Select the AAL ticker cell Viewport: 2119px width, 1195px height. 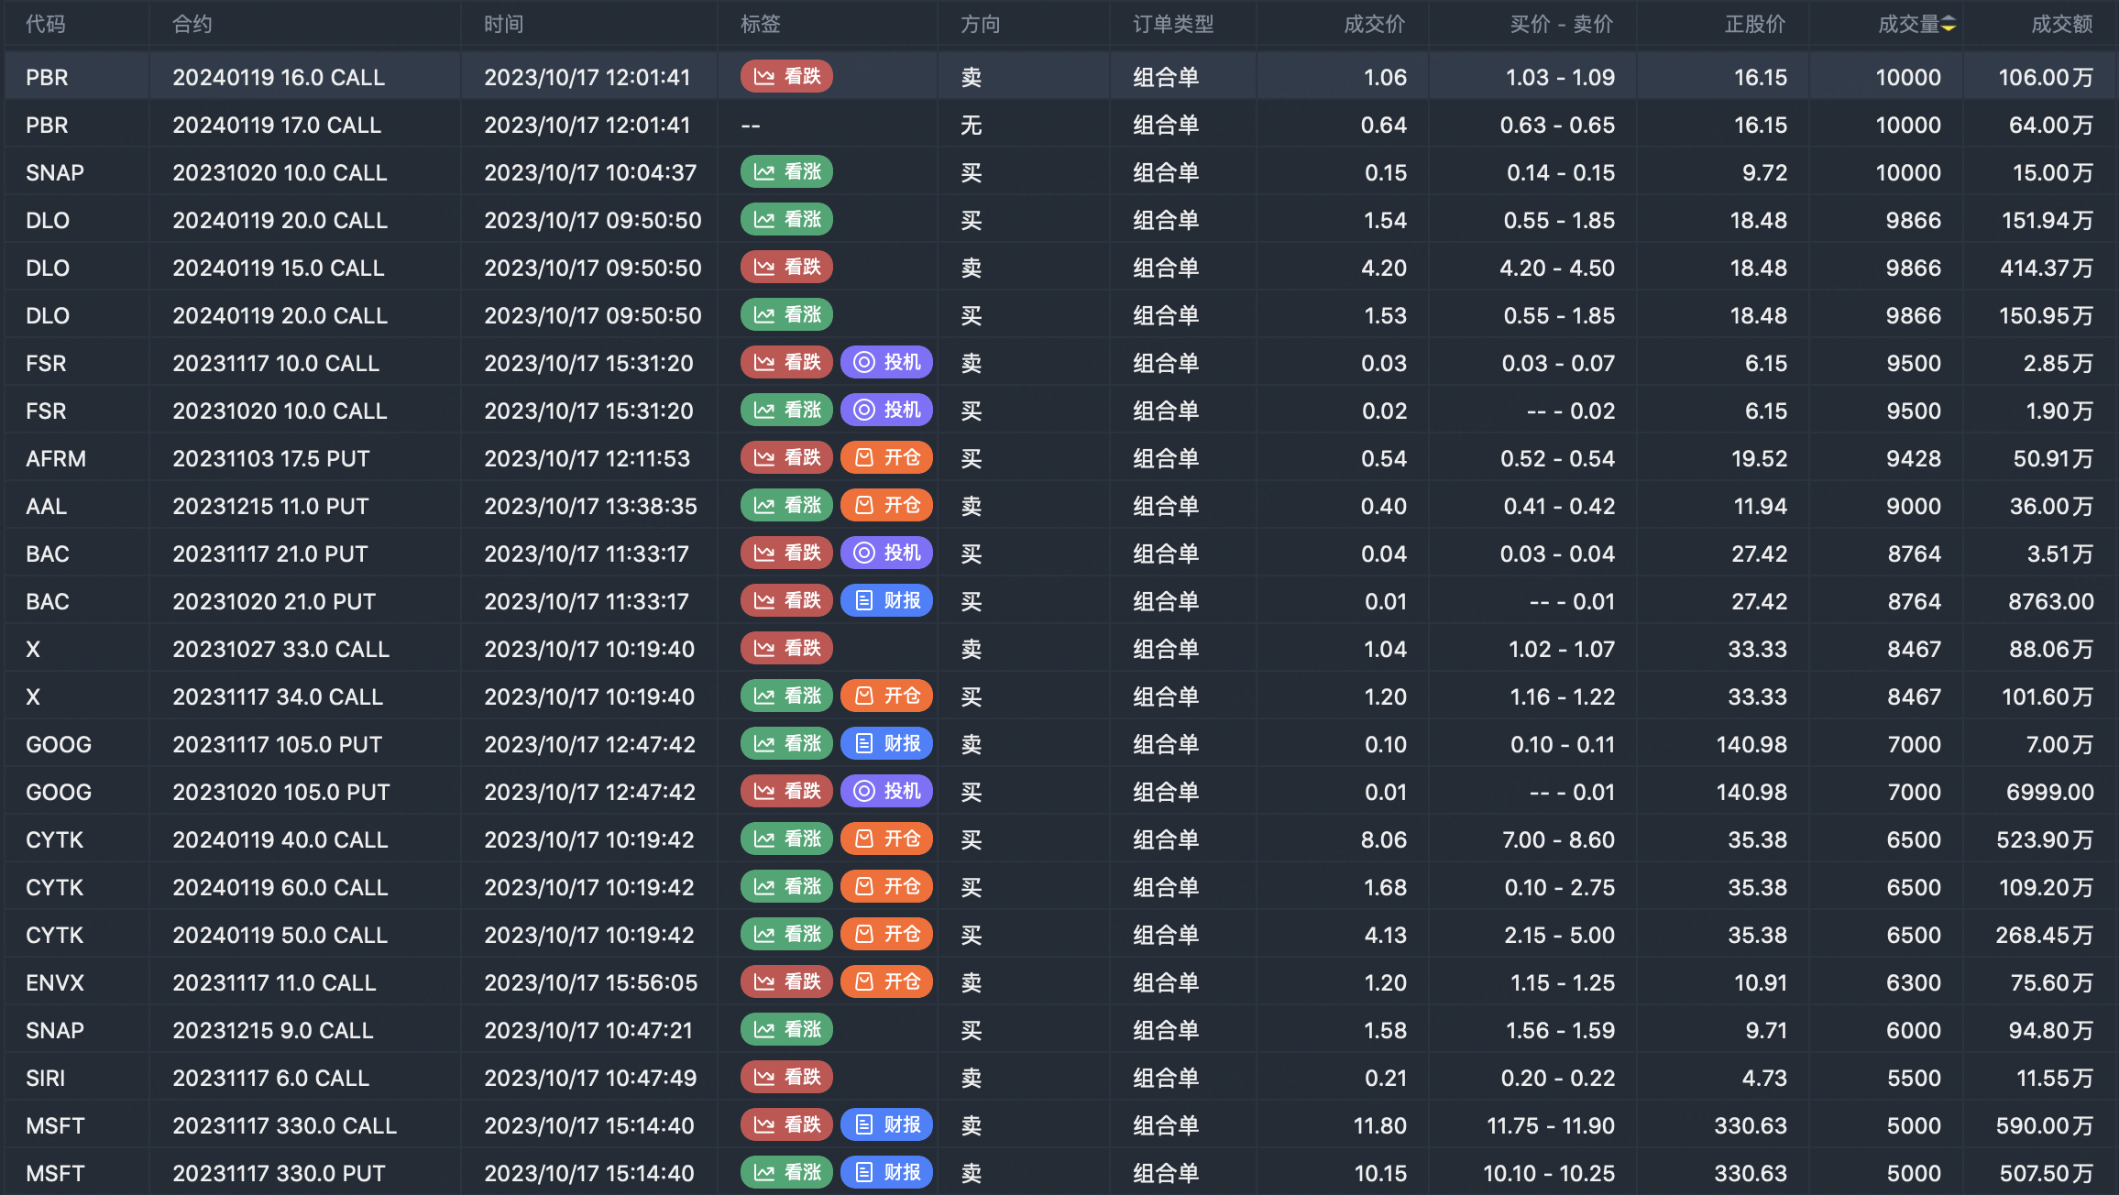(46, 506)
